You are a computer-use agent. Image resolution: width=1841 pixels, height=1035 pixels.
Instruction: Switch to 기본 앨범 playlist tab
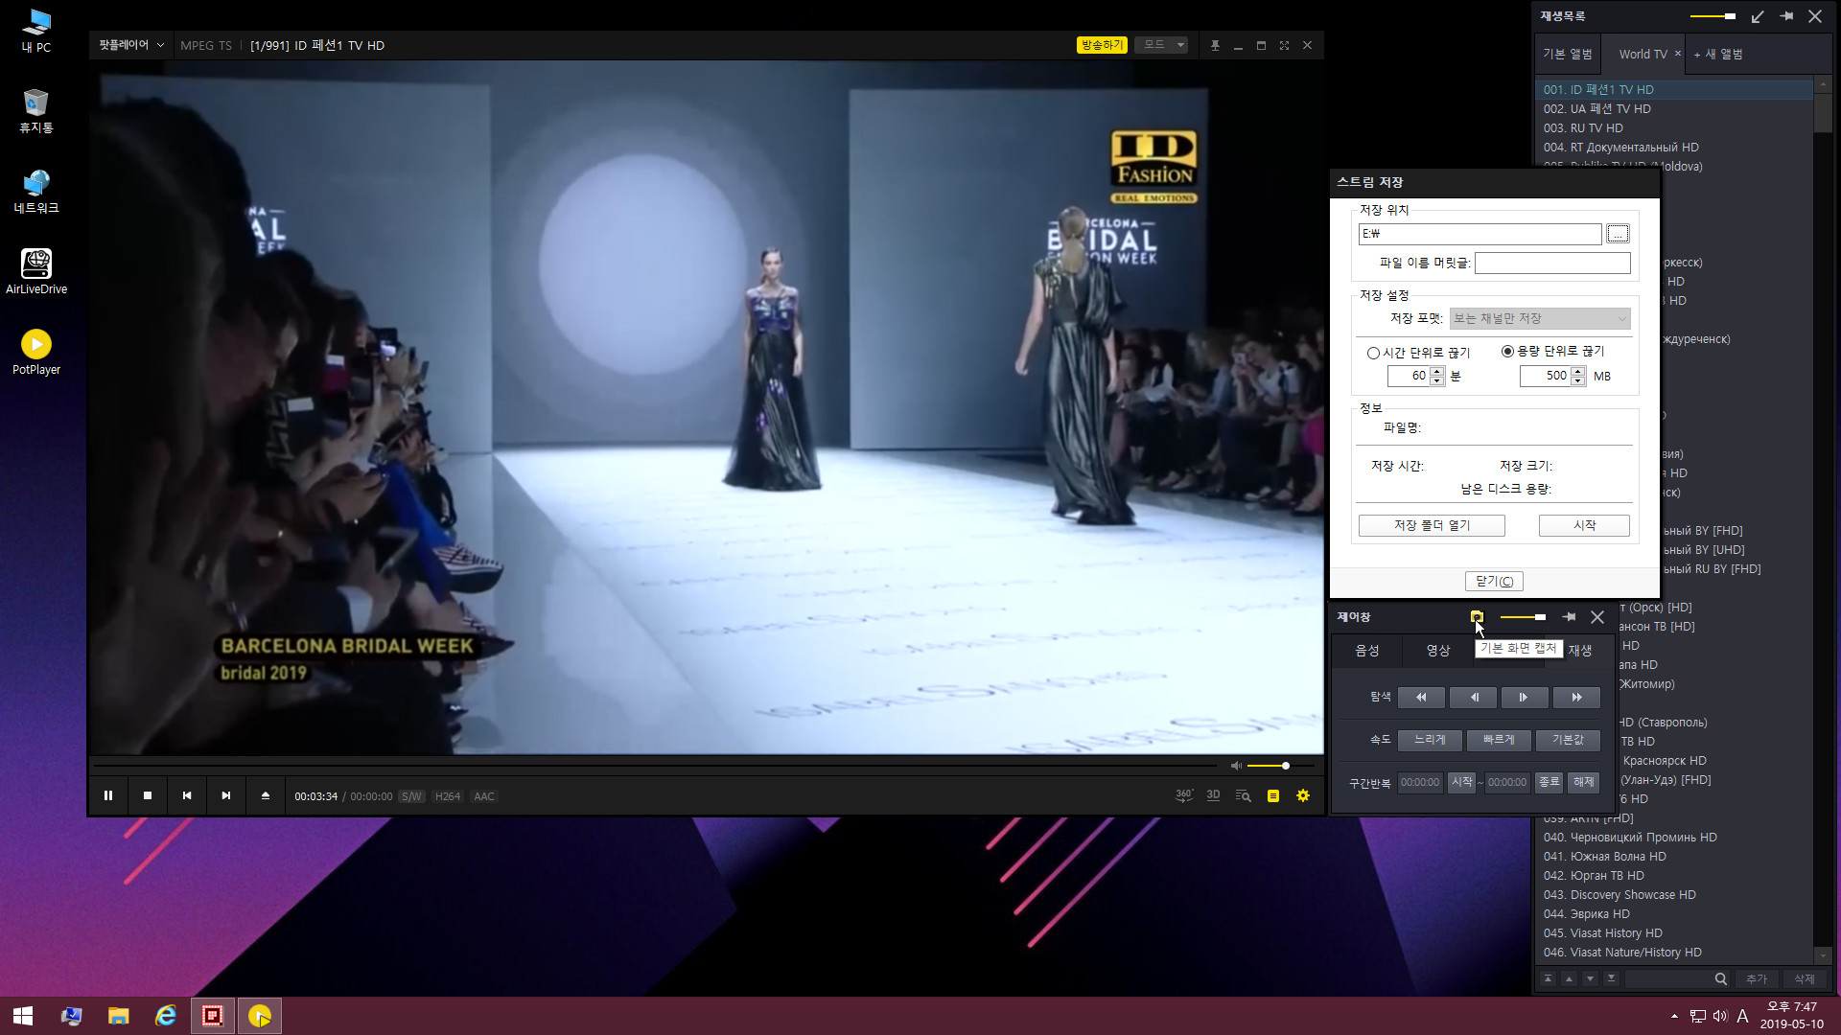coord(1568,54)
